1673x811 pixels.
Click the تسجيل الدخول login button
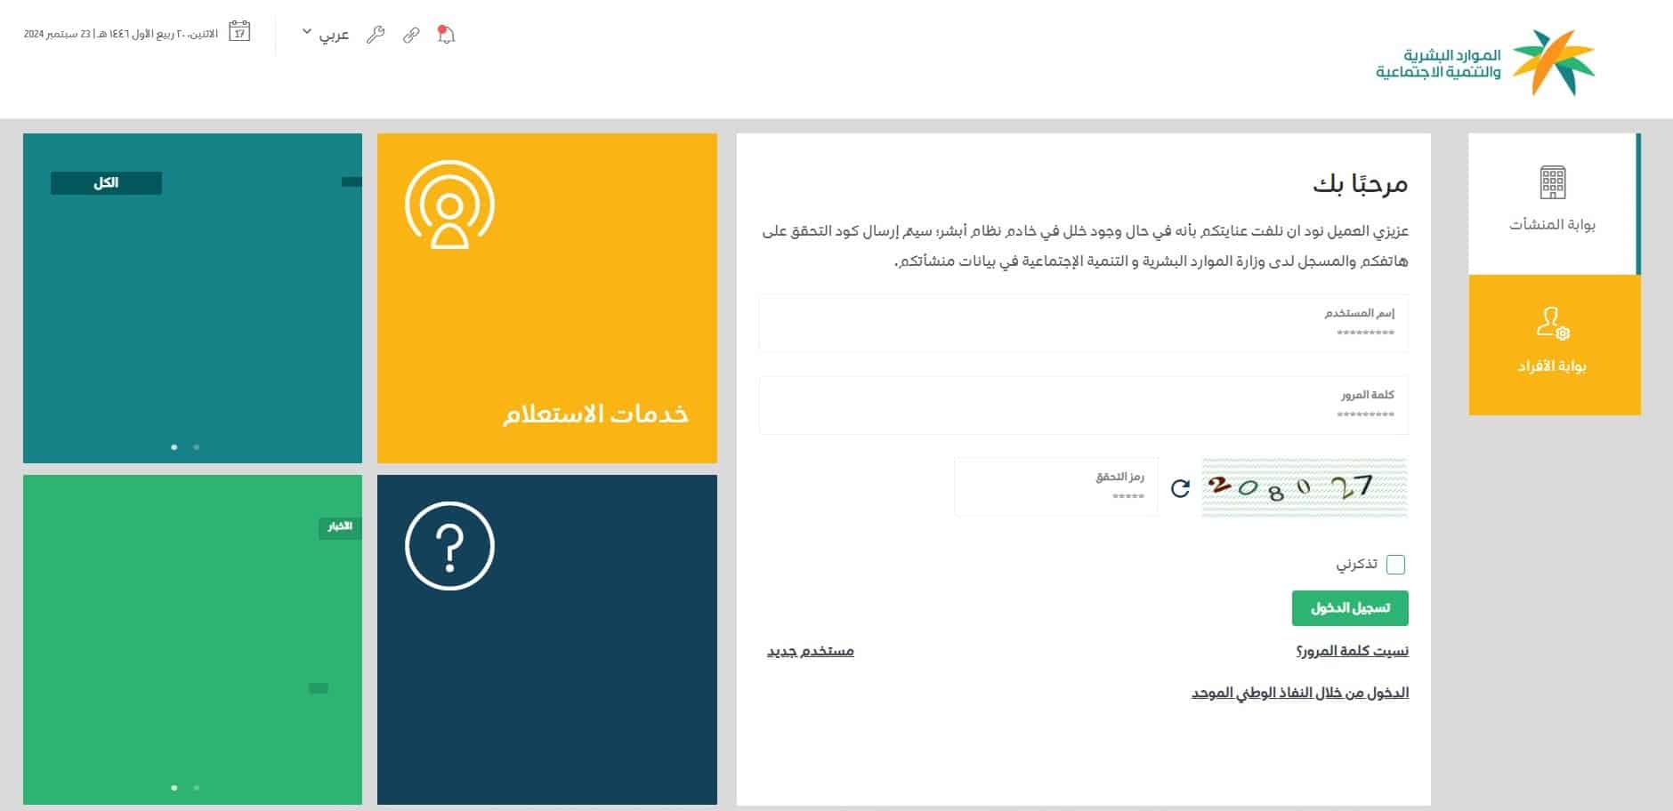(x=1350, y=608)
